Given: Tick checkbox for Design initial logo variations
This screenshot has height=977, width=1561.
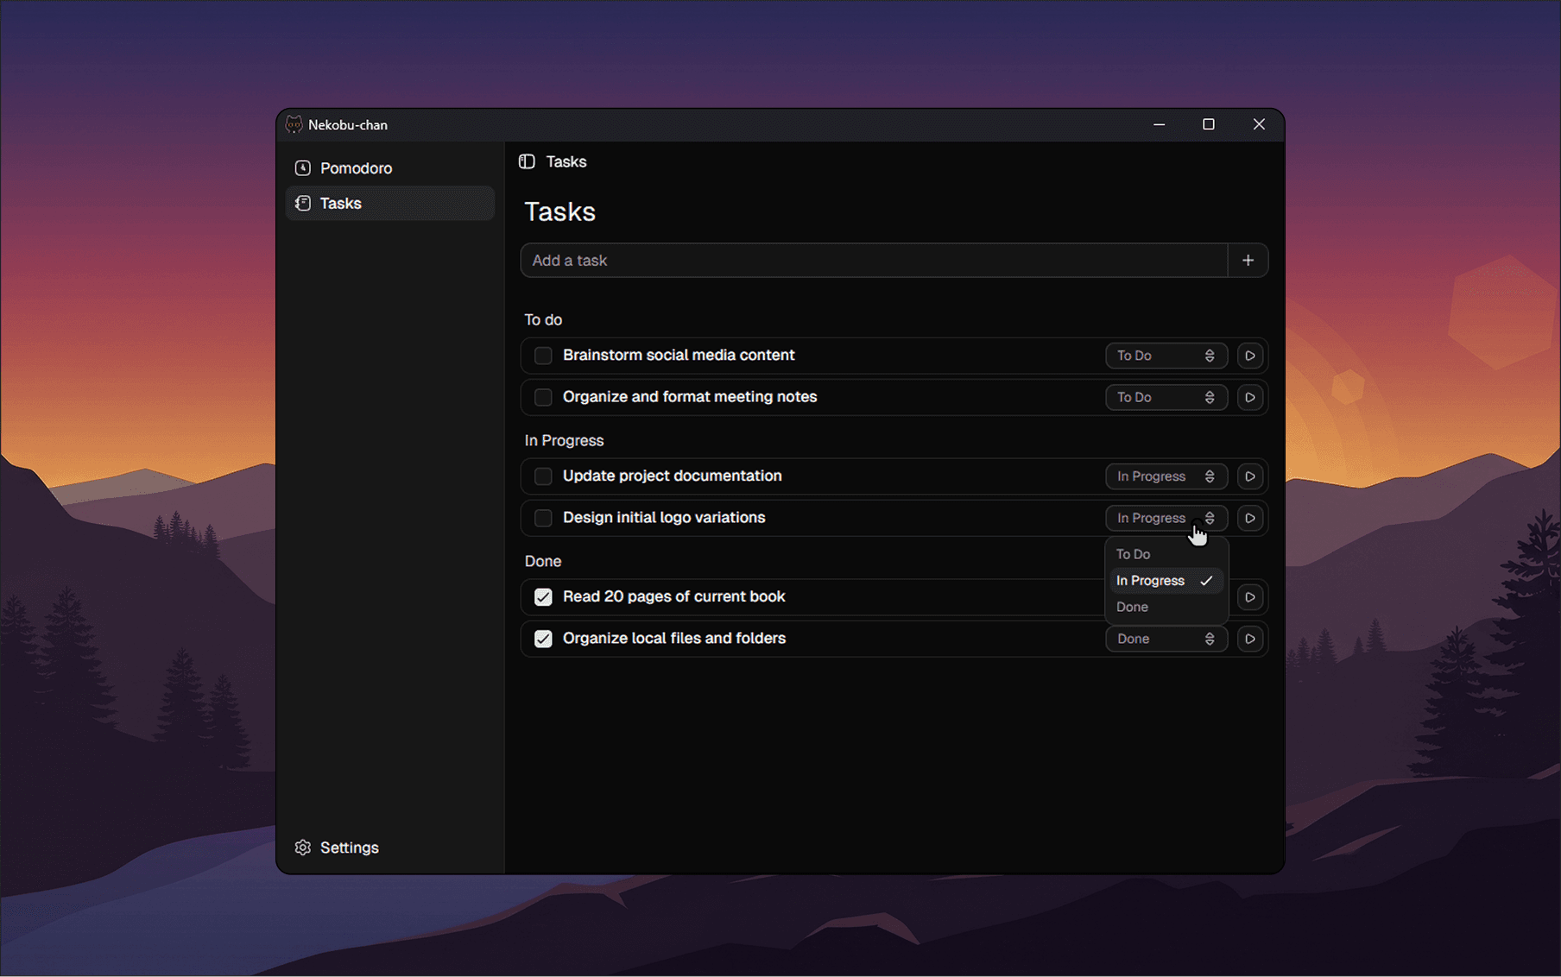Looking at the screenshot, I should [543, 518].
